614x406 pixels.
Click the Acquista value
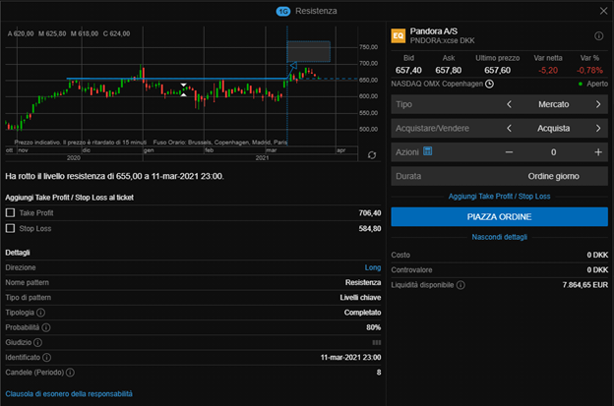(553, 129)
